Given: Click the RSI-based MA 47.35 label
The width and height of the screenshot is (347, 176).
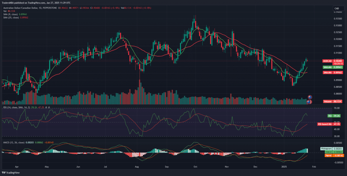Looking at the screenshot, I should click(329, 124).
